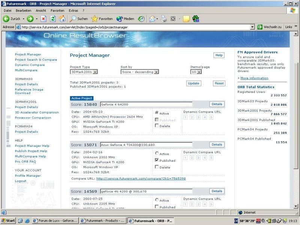Click yellow note toolbar icon
The height and width of the screenshot is (225, 300).
186,19
